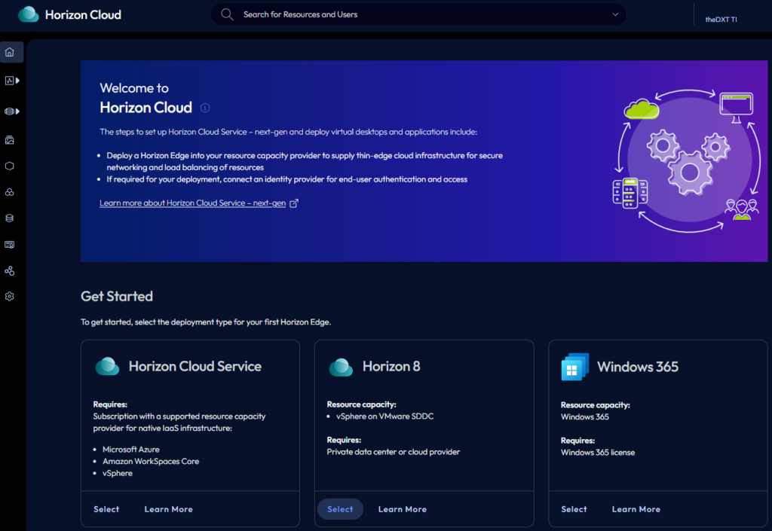Click the vSphere on VMware SDDC text
The width and height of the screenshot is (772, 531).
click(385, 416)
